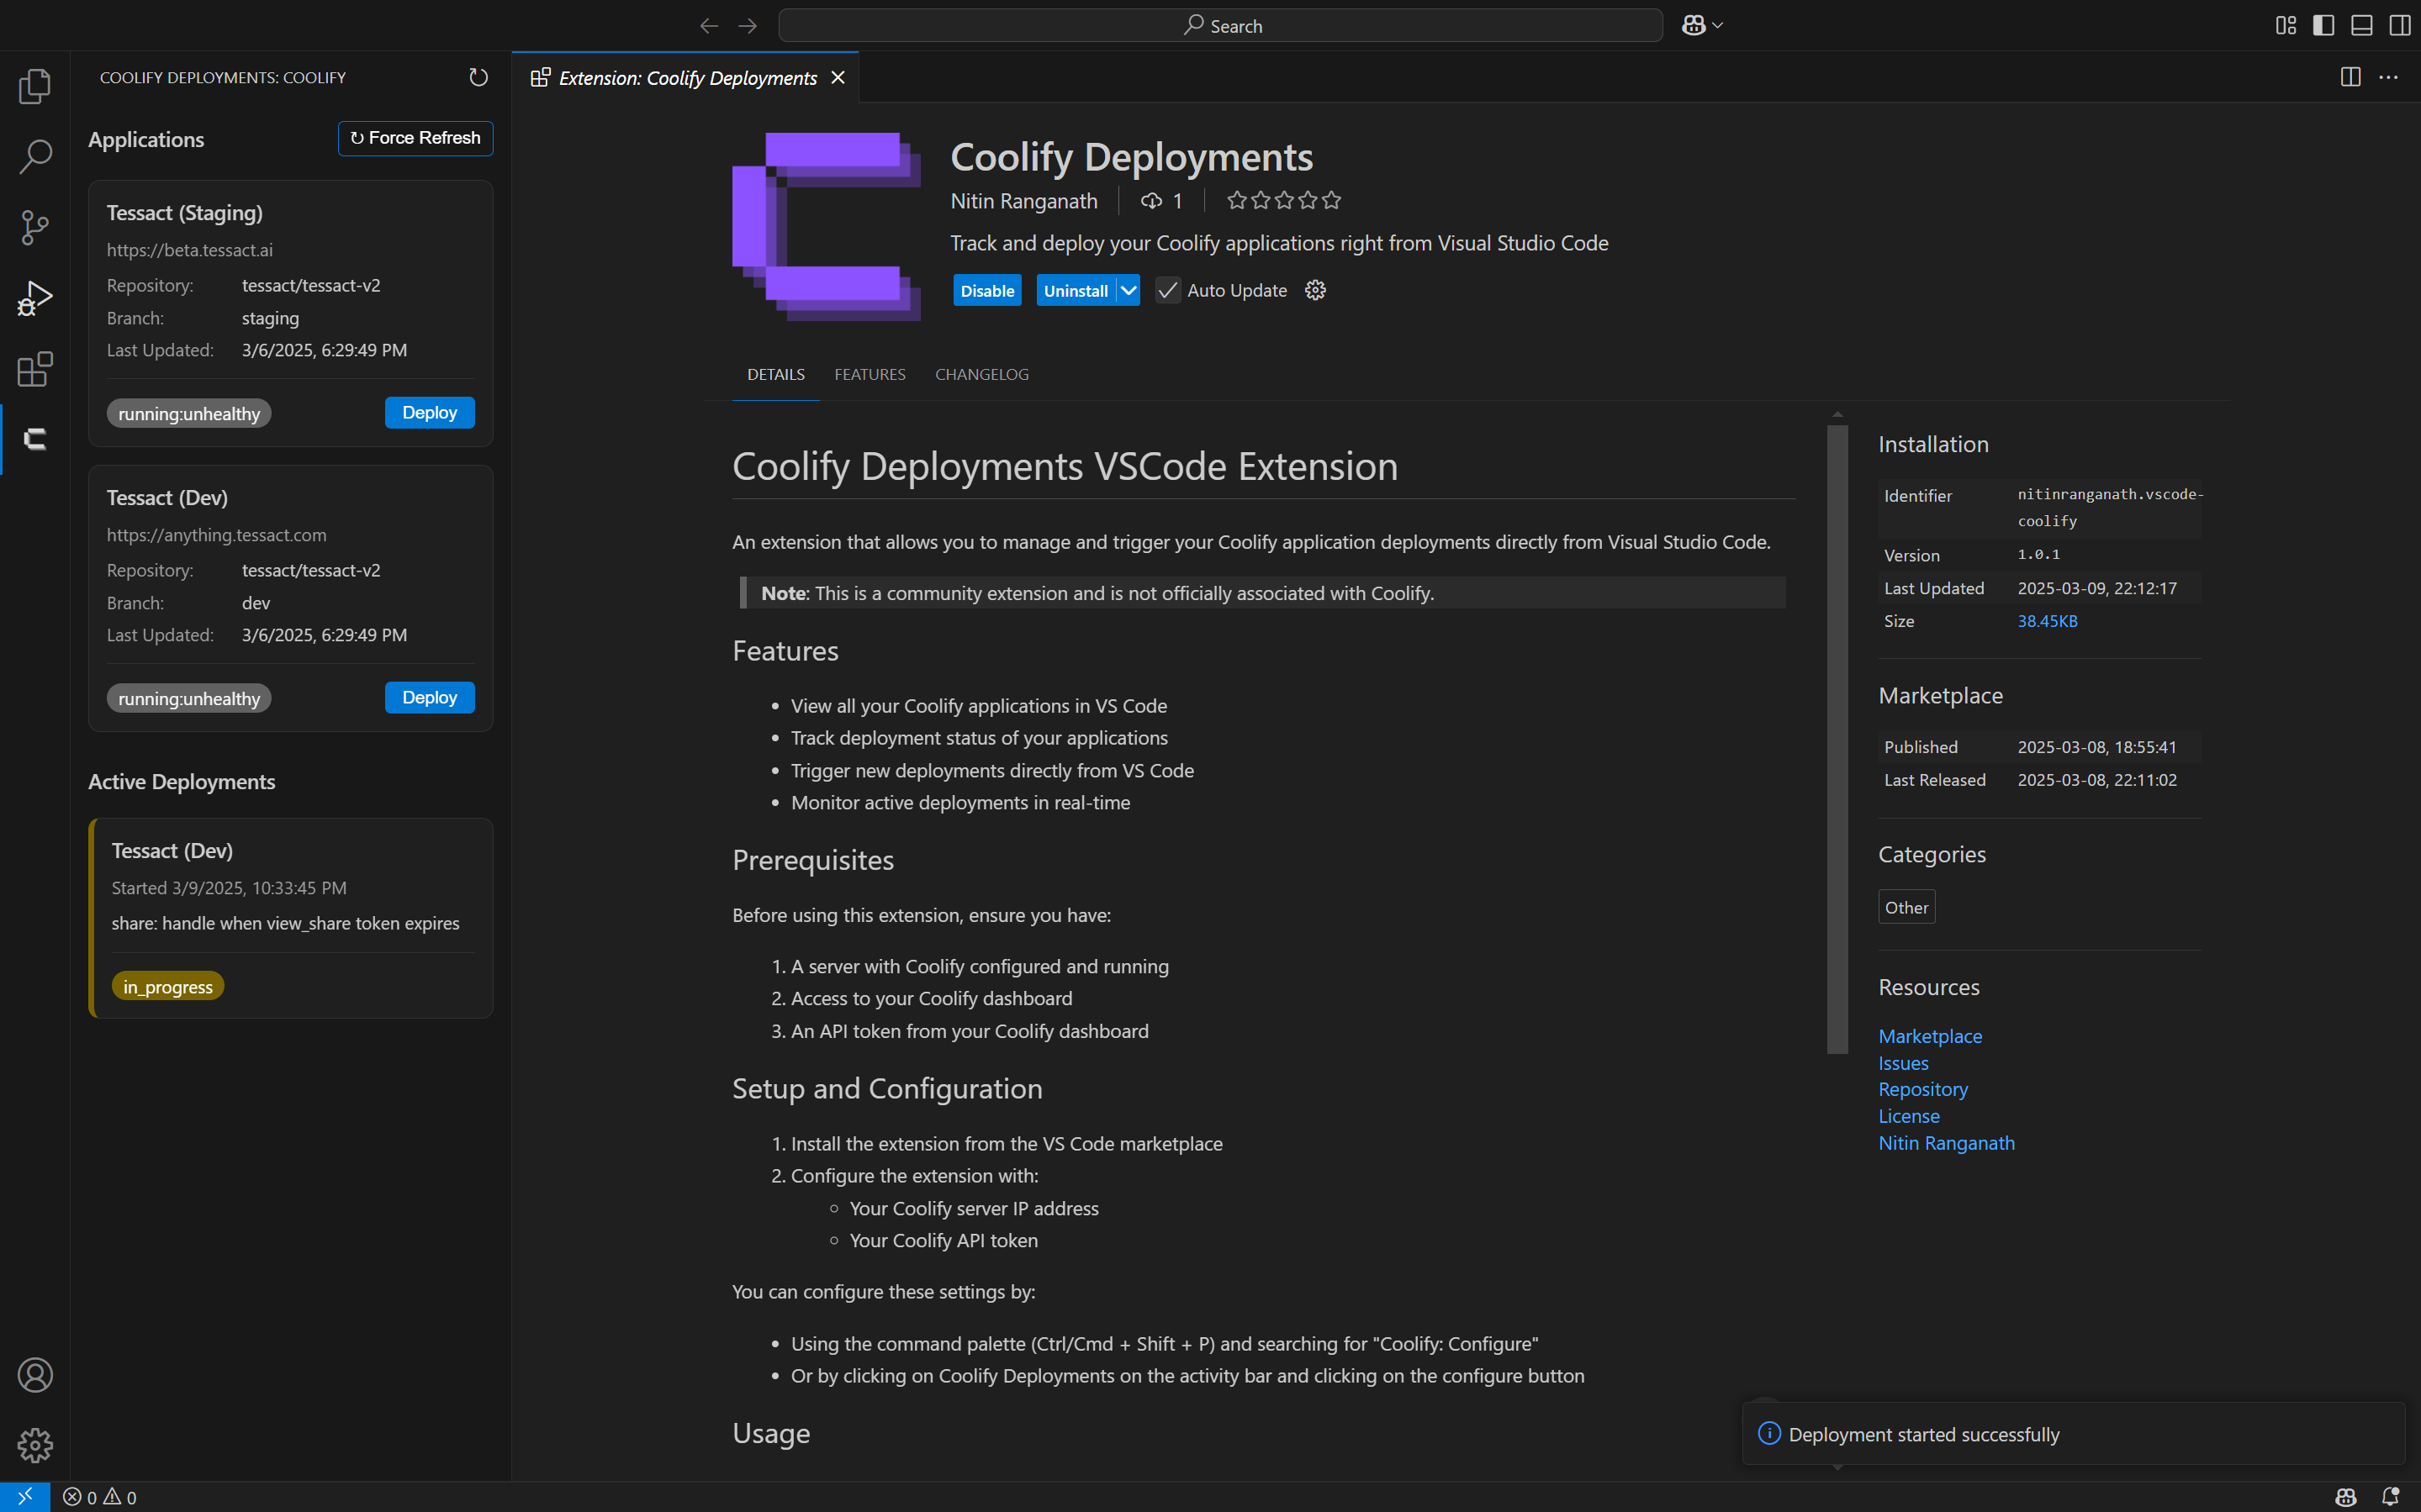Image resolution: width=2421 pixels, height=1512 pixels.
Task: Toggle the Auto Update checkbox
Action: coord(1167,290)
